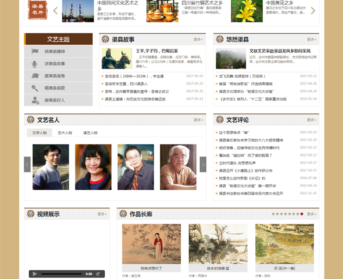Click the flag icon beside 扬渠县精神

click(x=35, y=51)
